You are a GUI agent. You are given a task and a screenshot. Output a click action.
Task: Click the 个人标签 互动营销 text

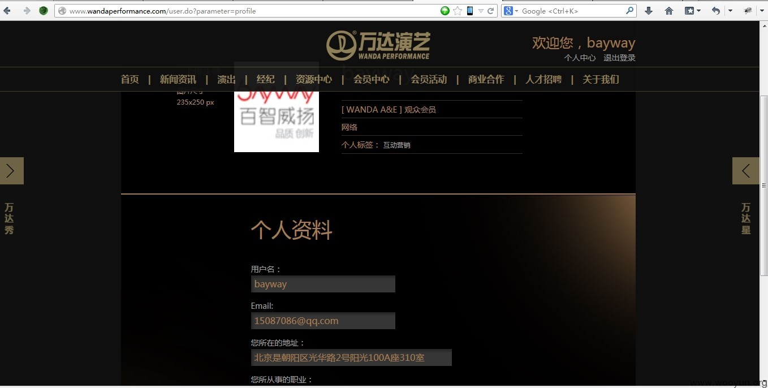376,145
